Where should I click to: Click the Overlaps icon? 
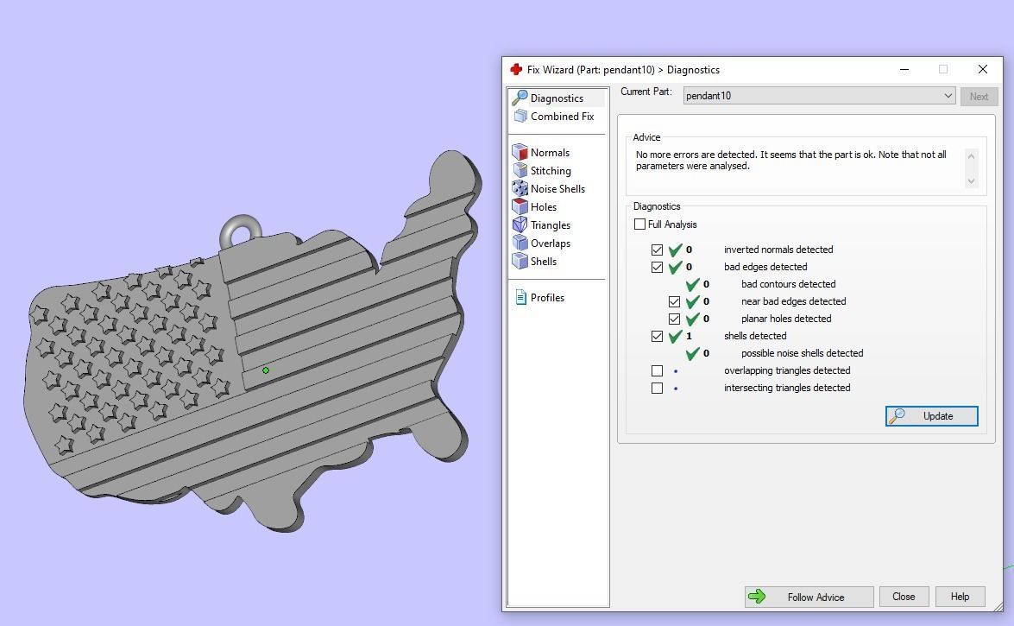520,243
